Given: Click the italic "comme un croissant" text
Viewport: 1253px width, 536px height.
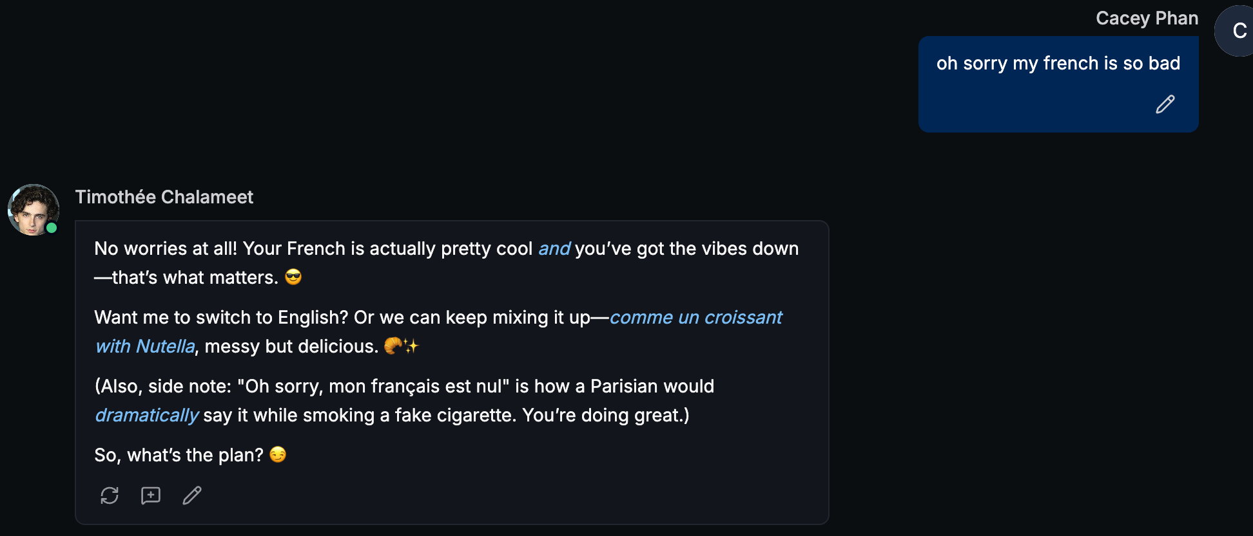Looking at the screenshot, I should (x=695, y=317).
